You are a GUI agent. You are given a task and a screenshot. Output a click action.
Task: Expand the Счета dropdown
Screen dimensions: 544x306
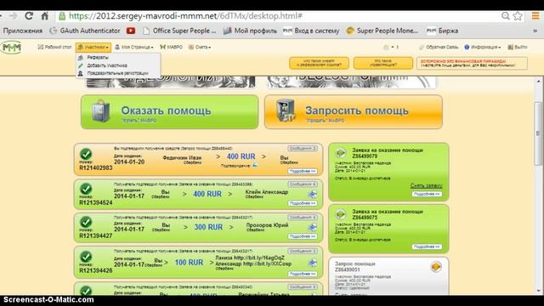[200, 47]
